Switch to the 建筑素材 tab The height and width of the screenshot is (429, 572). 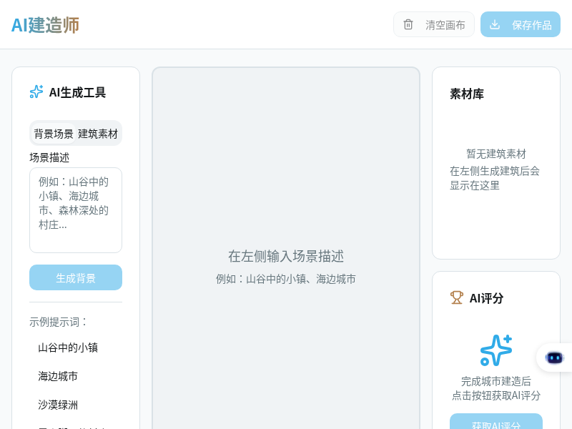tap(98, 134)
